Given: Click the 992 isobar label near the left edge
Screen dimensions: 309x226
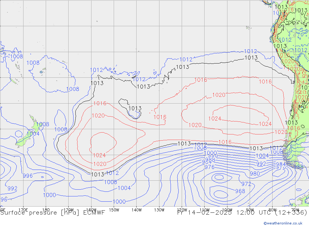Looking at the screenshot, I should tap(12, 188).
